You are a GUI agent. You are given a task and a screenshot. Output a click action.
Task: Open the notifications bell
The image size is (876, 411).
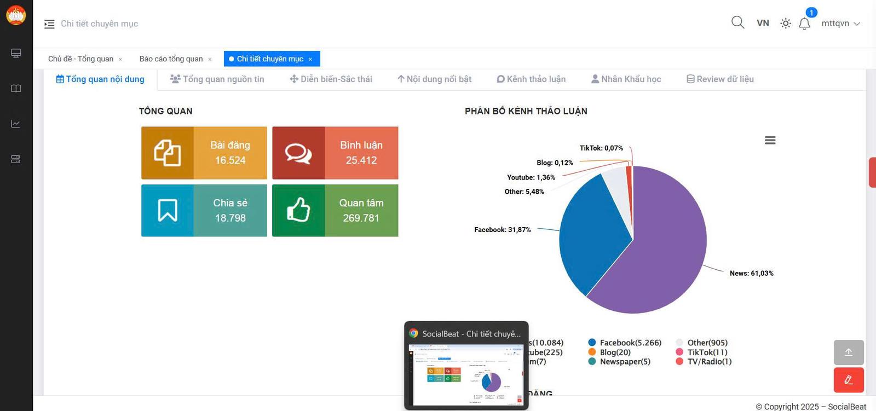tap(804, 24)
